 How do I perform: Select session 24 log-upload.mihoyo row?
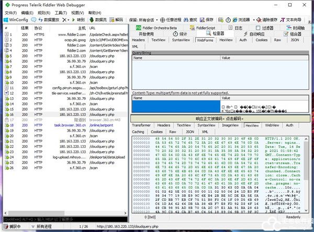coord(66,157)
